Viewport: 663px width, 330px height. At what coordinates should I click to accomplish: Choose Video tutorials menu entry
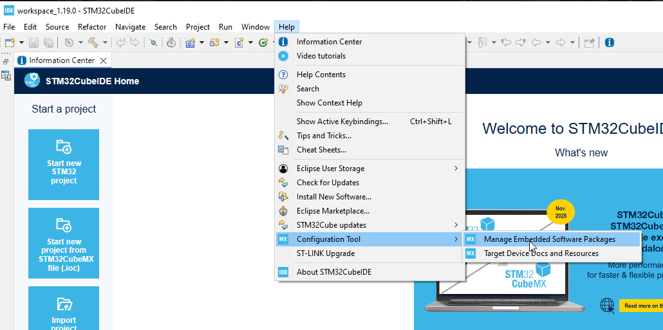click(370, 56)
